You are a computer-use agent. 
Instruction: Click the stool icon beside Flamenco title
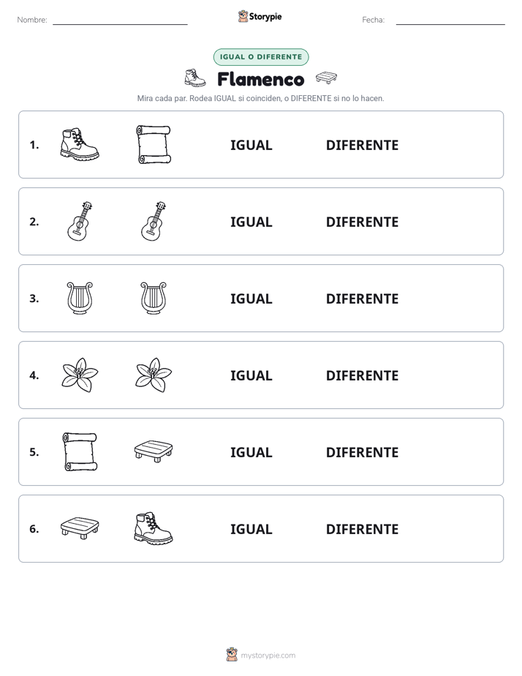pyautogui.click(x=326, y=78)
